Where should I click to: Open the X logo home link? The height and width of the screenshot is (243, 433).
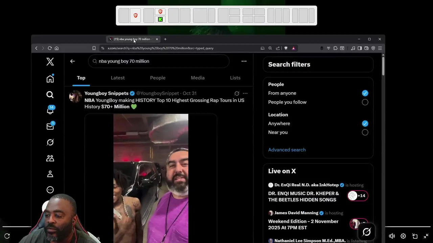coord(50,62)
